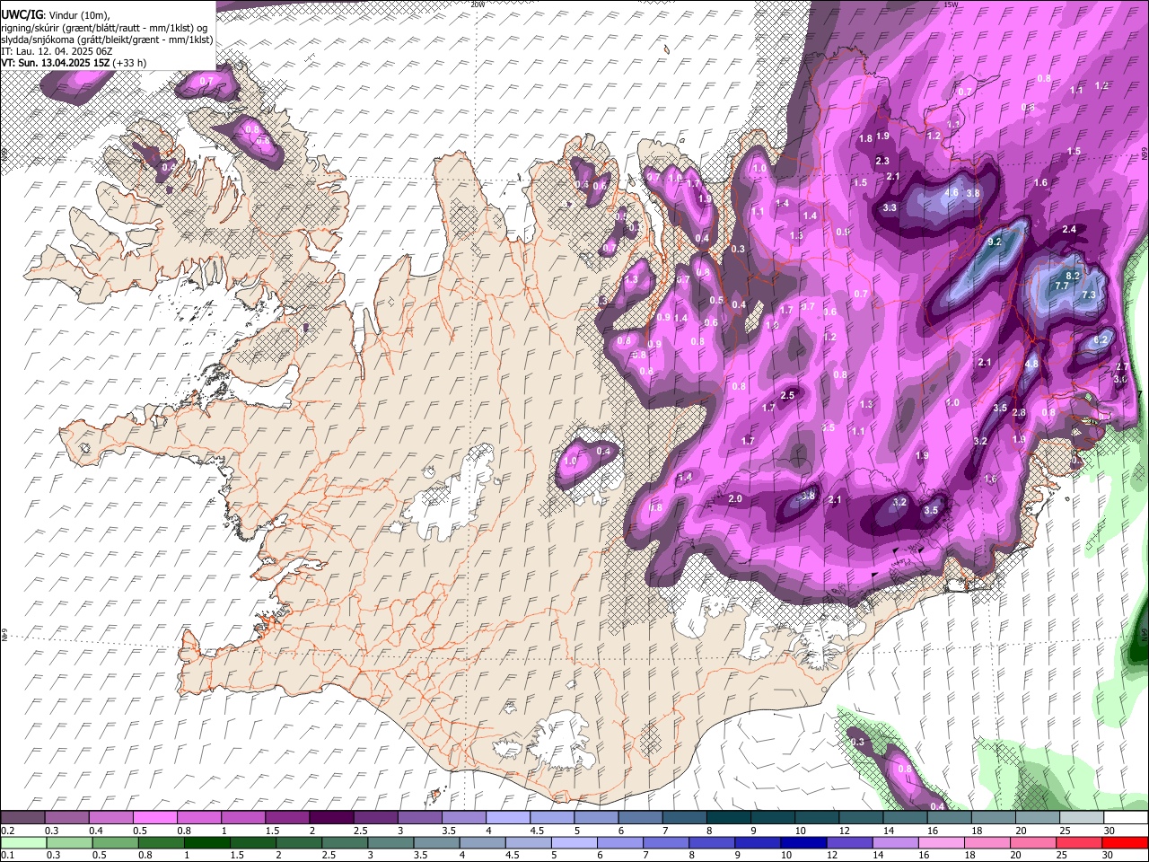Click the 'IT: Lau. 12. 04. 2025 06Z' line
1149x862 pixels.
tap(57, 51)
